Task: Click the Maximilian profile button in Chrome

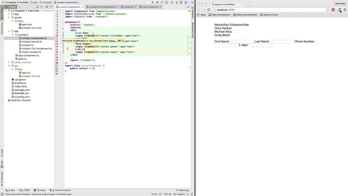Action: pos(340,4)
